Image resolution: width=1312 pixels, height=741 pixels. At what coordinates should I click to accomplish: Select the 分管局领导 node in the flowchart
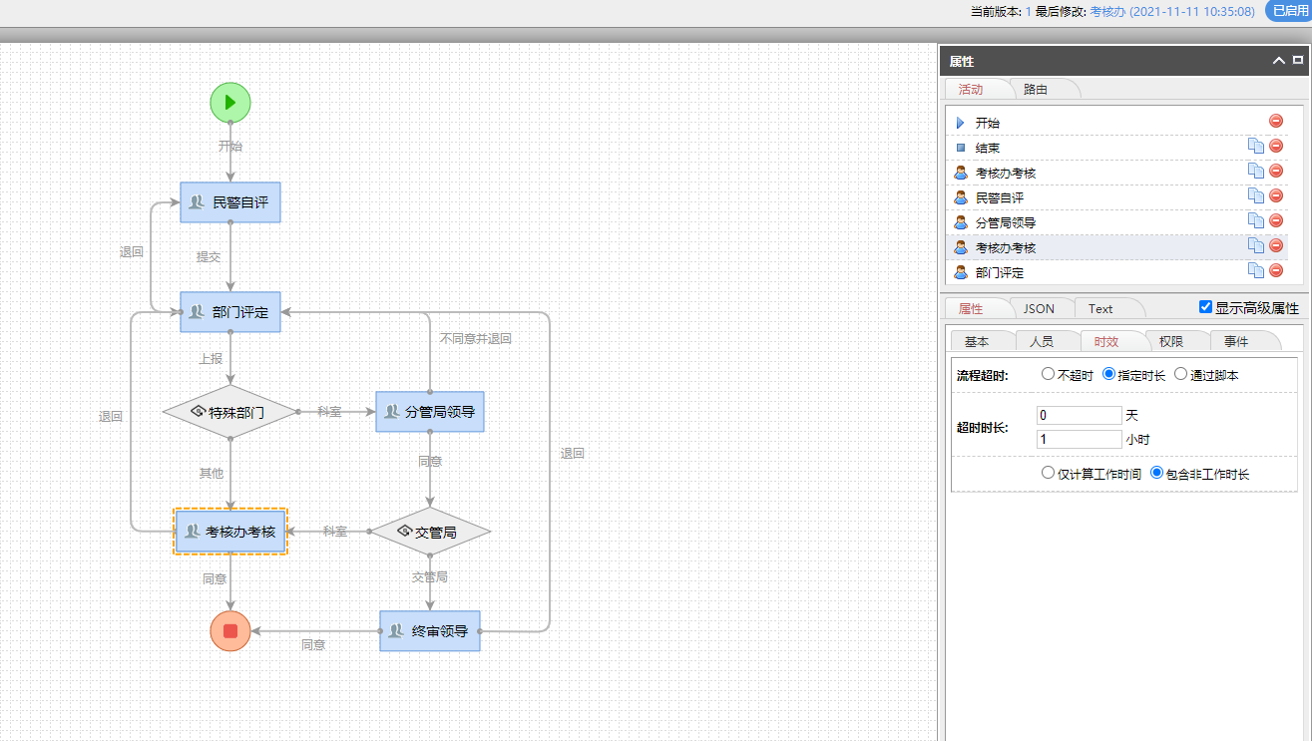(x=430, y=412)
